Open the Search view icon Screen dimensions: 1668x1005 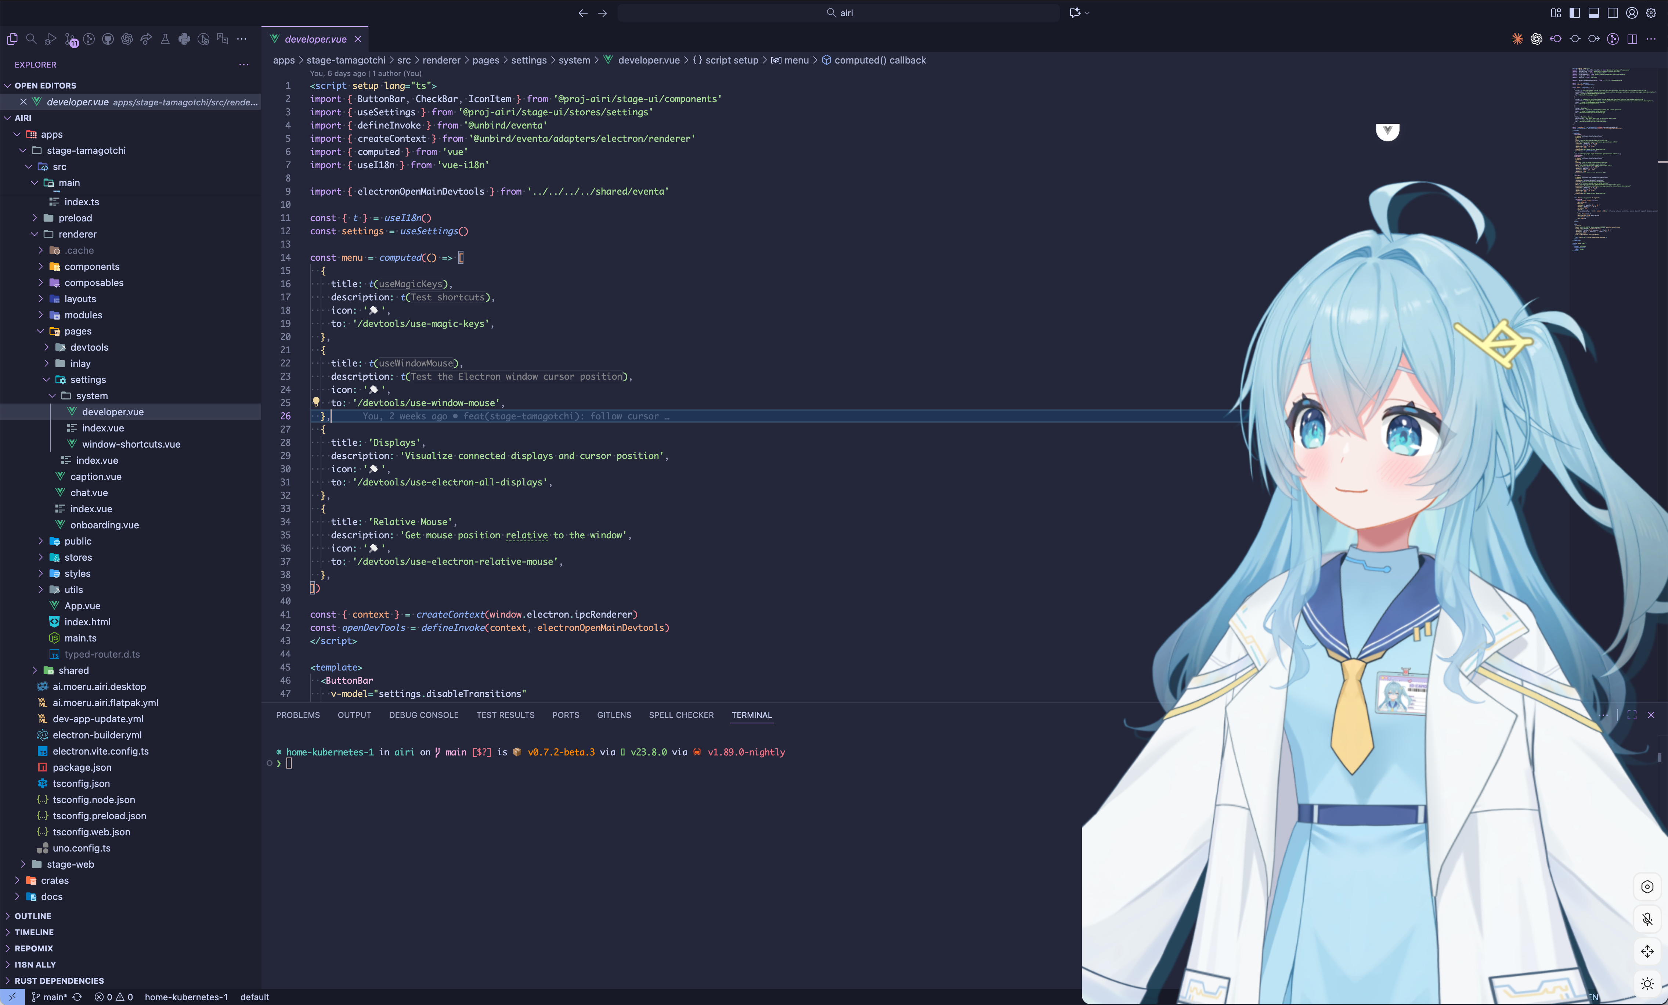coord(31,39)
